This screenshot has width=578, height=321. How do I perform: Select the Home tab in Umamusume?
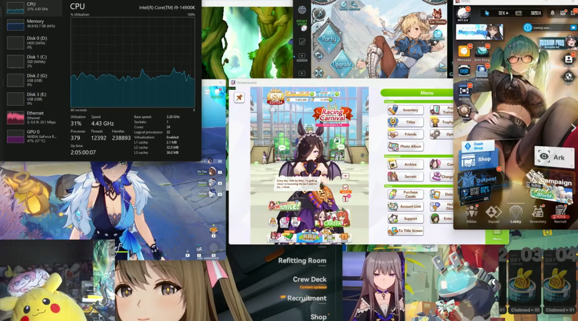[309, 237]
